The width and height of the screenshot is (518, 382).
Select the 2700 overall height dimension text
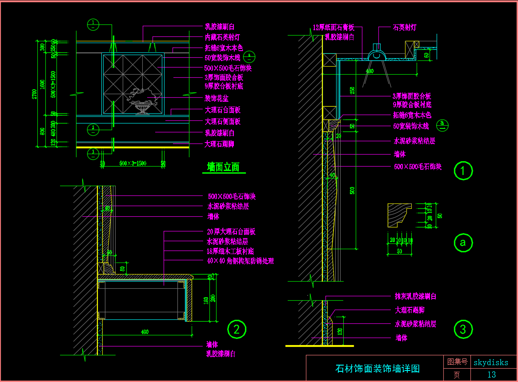tap(35, 94)
